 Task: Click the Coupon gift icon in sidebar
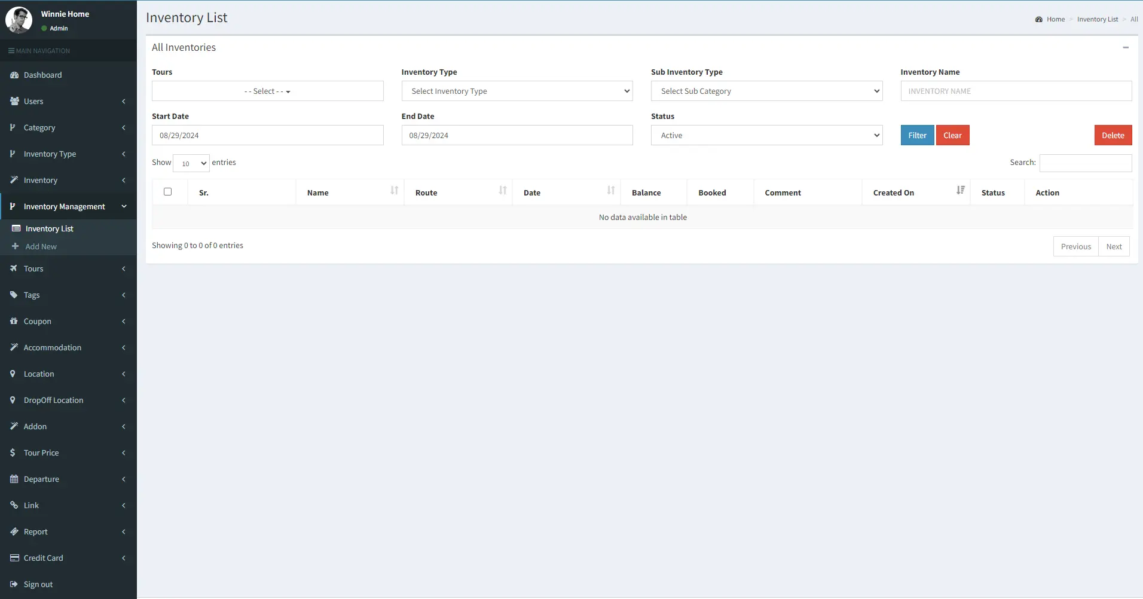(x=14, y=322)
